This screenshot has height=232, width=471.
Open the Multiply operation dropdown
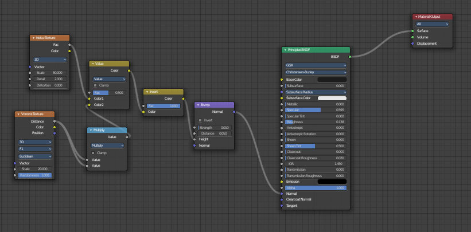tap(107, 146)
